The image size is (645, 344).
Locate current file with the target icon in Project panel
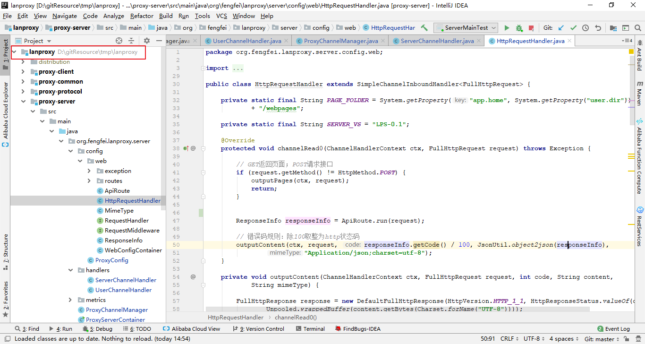point(119,41)
